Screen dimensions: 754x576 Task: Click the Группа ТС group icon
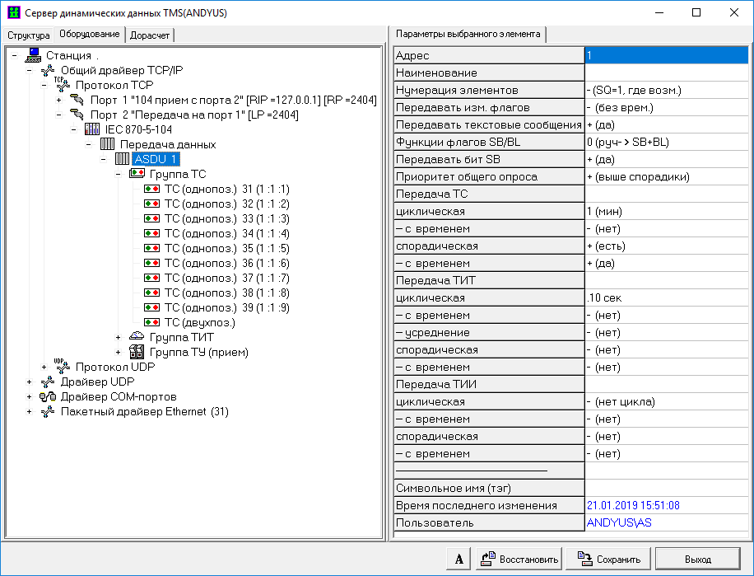[137, 174]
